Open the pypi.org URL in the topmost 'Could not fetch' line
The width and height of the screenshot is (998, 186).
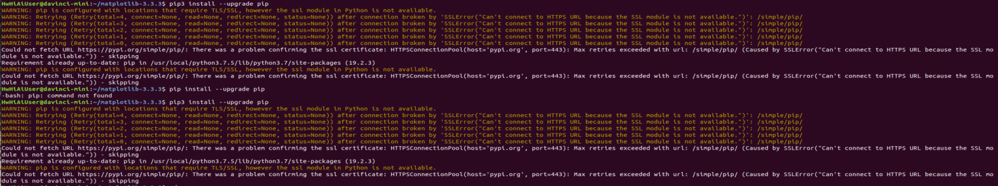tap(133, 50)
